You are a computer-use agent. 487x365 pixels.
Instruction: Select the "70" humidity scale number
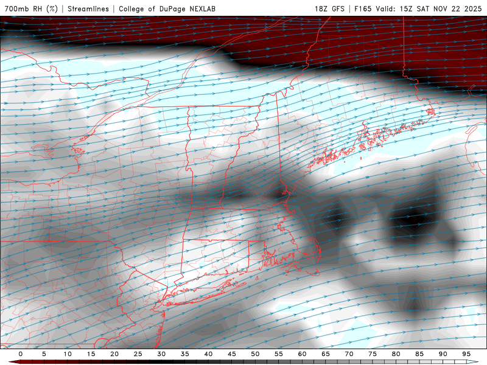(x=349, y=354)
